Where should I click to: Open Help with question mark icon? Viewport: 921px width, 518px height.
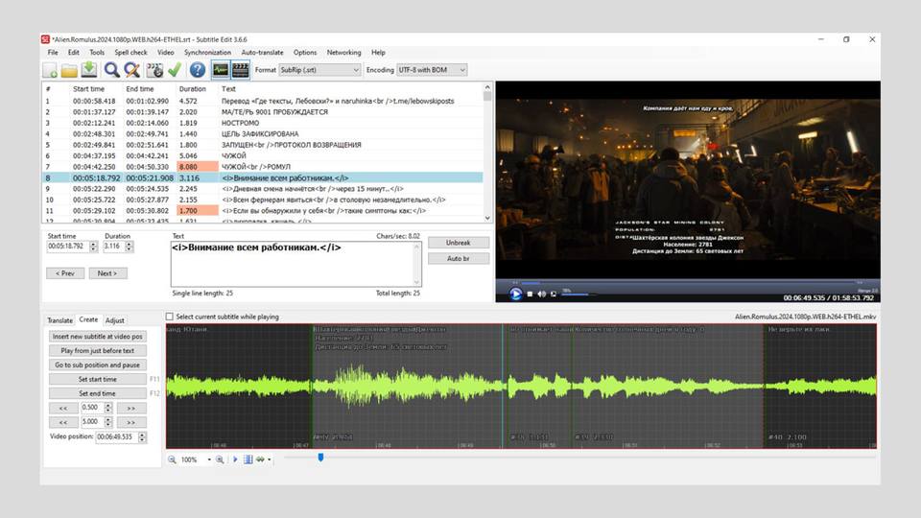pyautogui.click(x=198, y=70)
